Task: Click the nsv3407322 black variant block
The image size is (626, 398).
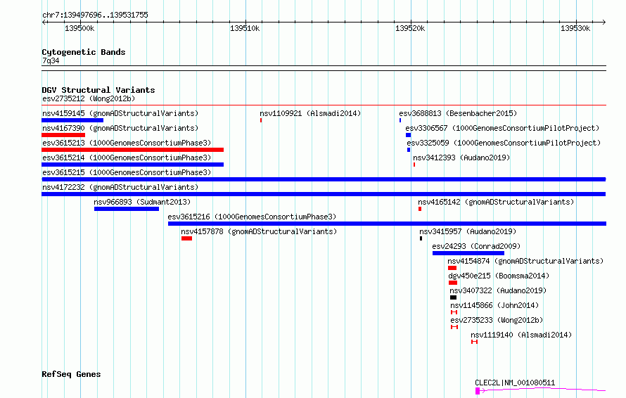Action: point(453,297)
